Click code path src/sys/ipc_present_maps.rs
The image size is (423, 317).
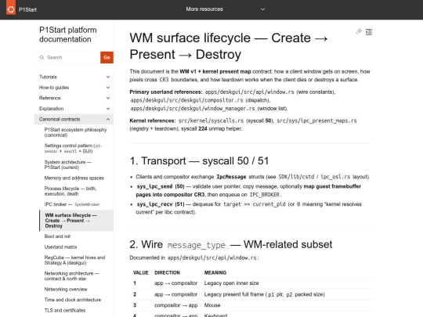tap(316, 121)
